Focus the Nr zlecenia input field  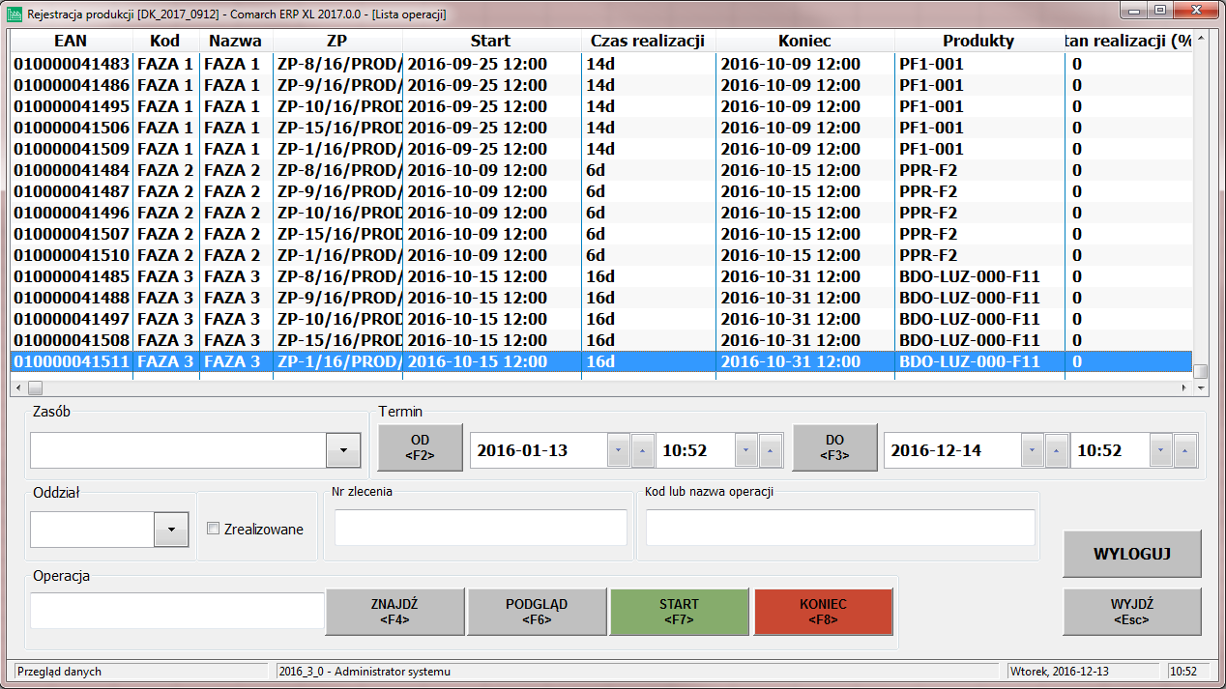pos(481,528)
